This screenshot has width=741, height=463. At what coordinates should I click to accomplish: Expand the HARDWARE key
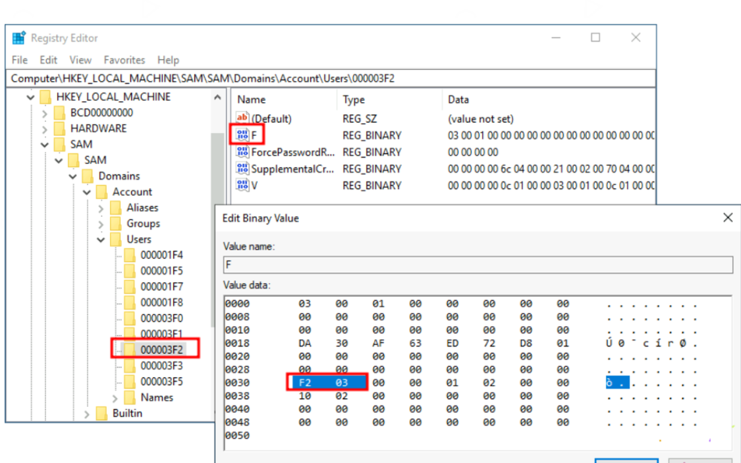click(x=44, y=129)
